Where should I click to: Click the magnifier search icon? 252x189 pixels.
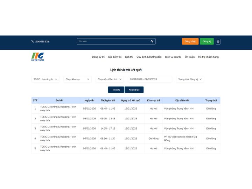pyautogui.click(x=152, y=41)
